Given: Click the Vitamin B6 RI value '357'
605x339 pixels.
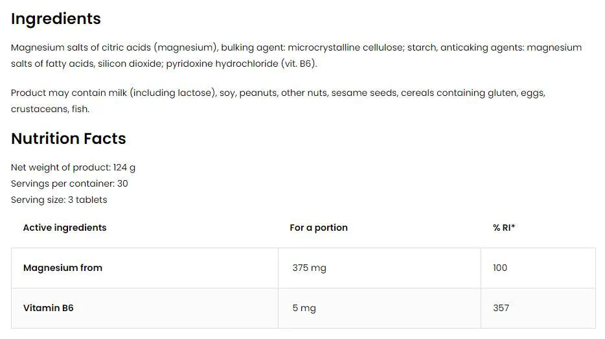Looking at the screenshot, I should click(x=501, y=308).
